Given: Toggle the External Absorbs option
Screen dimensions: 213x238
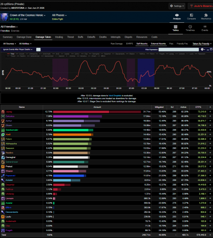Looking at the screenshot, I should pos(158,44).
